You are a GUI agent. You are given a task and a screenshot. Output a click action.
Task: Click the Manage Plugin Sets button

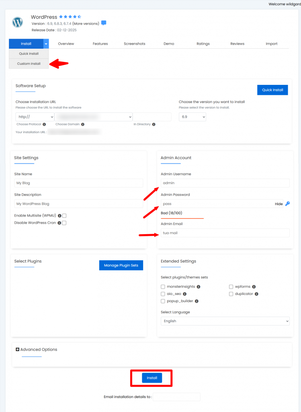pos(121,265)
